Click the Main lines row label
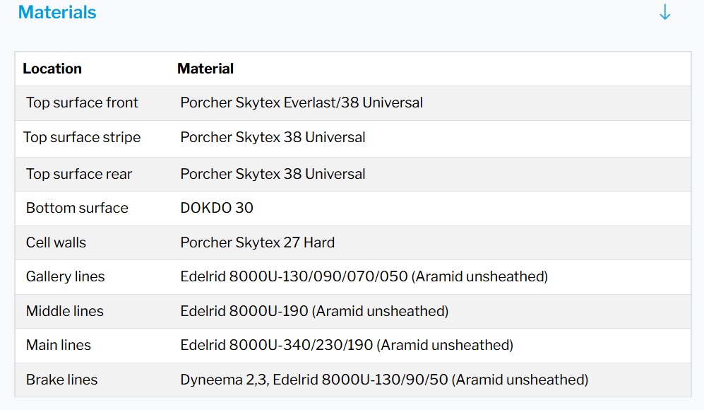The height and width of the screenshot is (410, 704). tap(59, 345)
